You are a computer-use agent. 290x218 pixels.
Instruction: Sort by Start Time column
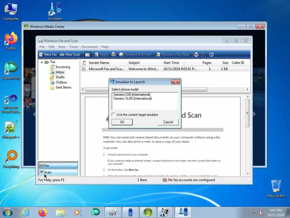click(180, 63)
